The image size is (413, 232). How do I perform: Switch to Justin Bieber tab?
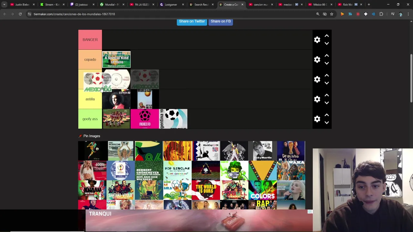pyautogui.click(x=22, y=5)
